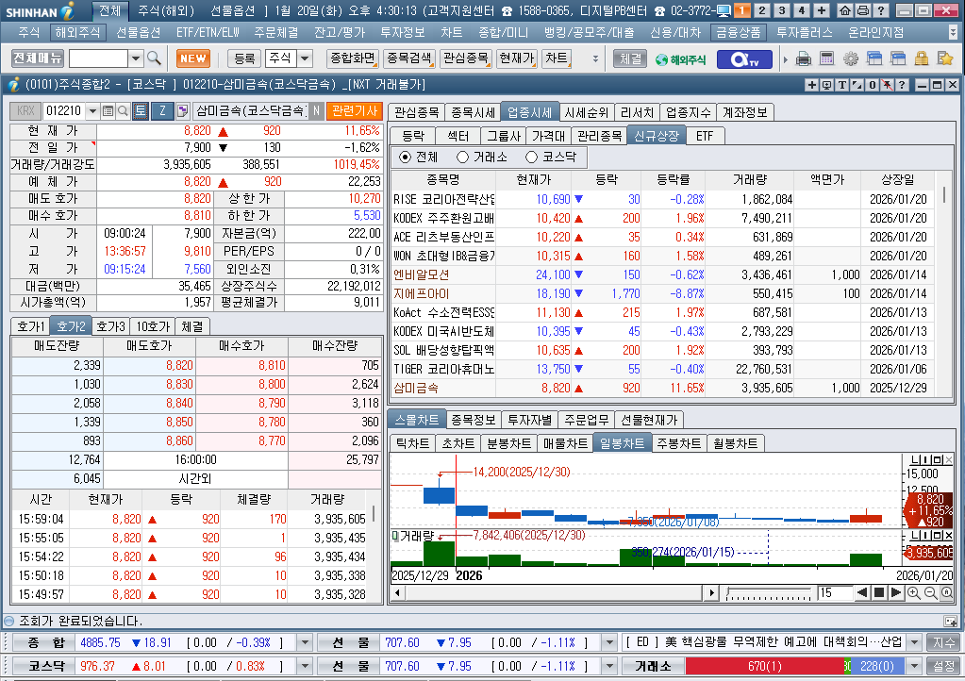Click the overseas stock globe icon (해외주식)

tap(680, 59)
